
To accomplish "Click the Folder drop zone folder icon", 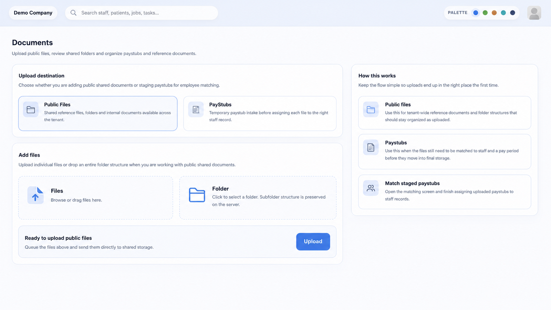I will point(197,195).
